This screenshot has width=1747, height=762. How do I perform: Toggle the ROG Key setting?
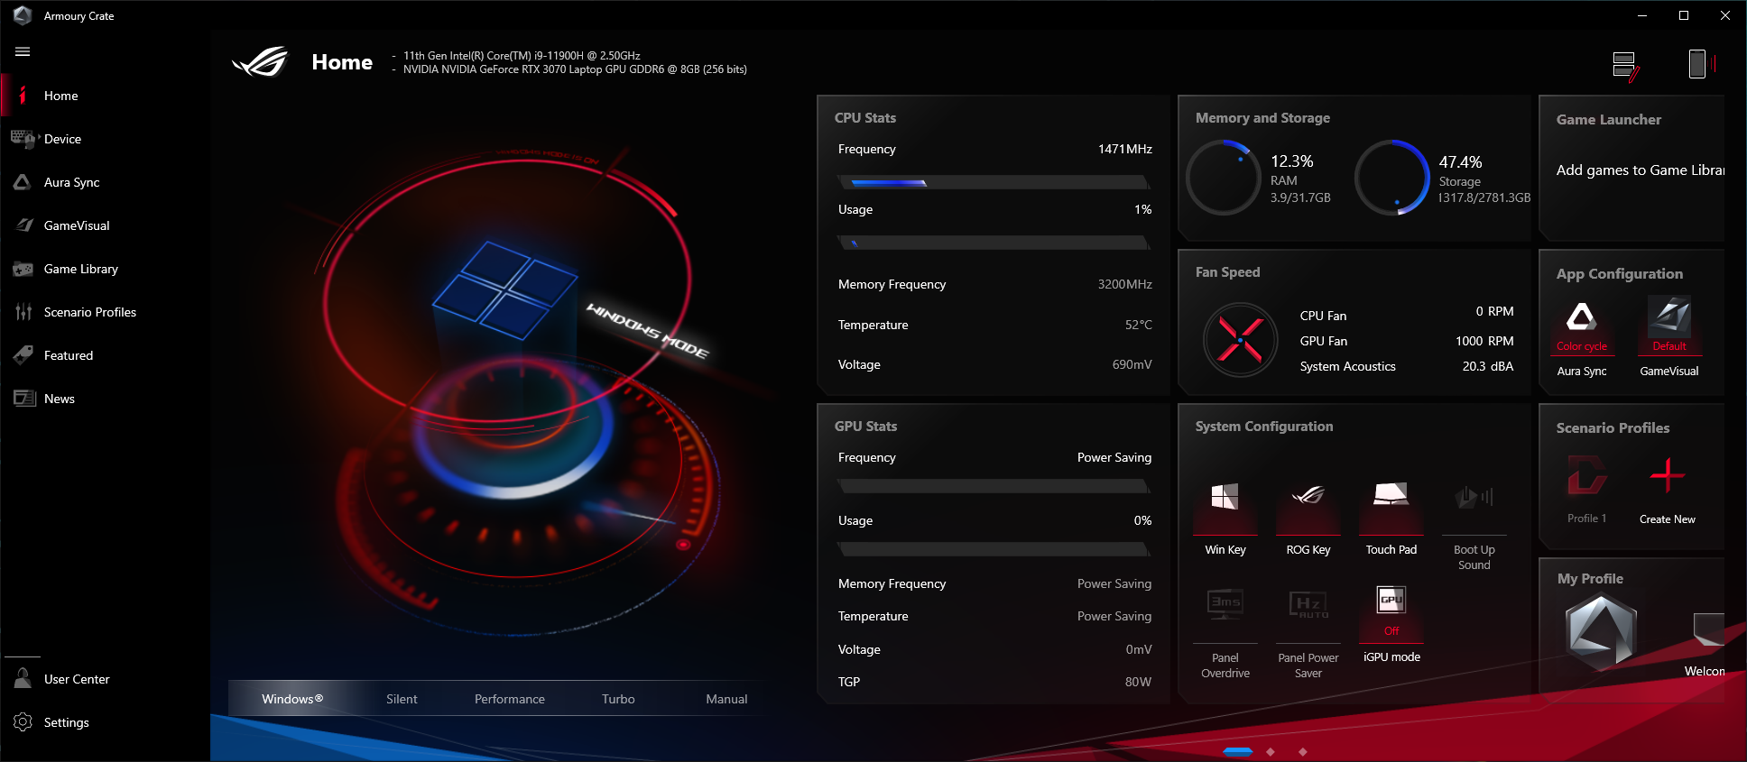(x=1308, y=496)
